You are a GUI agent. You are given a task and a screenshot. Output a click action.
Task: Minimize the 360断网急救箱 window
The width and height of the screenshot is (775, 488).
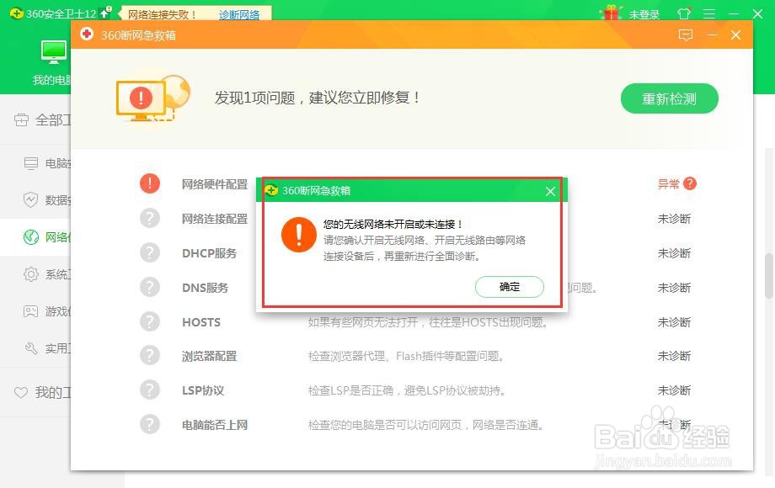point(712,35)
